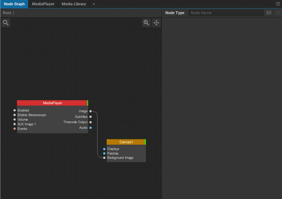
Task: Click the pan/move arrows icon
Action: pyautogui.click(x=156, y=23)
